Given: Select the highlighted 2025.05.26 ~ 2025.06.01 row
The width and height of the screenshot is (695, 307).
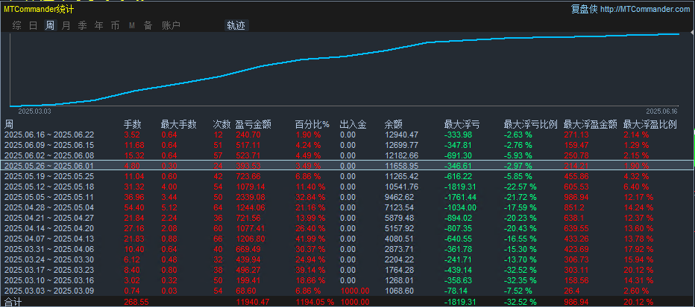Looking at the screenshot, I should [x=347, y=166].
